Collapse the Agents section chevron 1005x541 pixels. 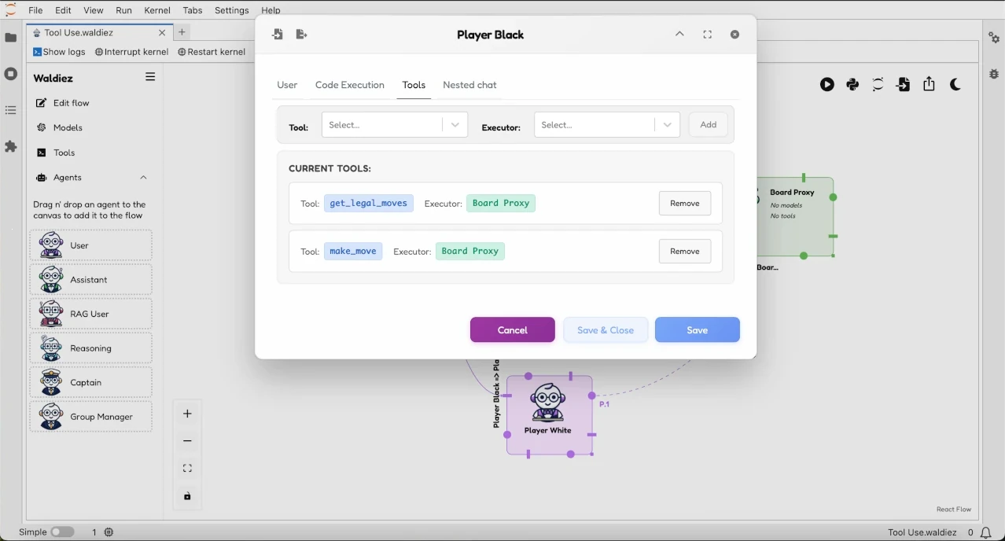[x=143, y=178]
